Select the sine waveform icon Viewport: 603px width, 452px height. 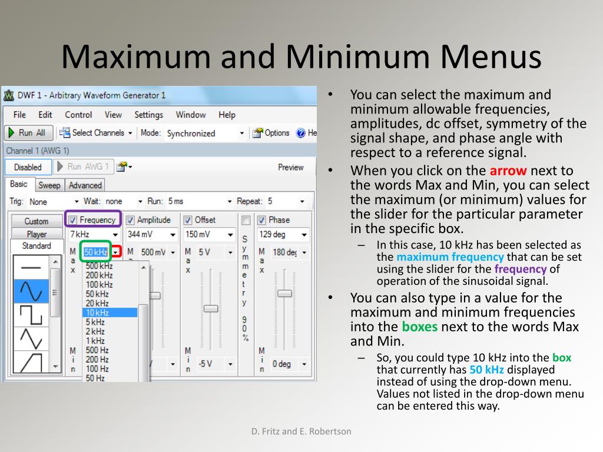pyautogui.click(x=31, y=291)
